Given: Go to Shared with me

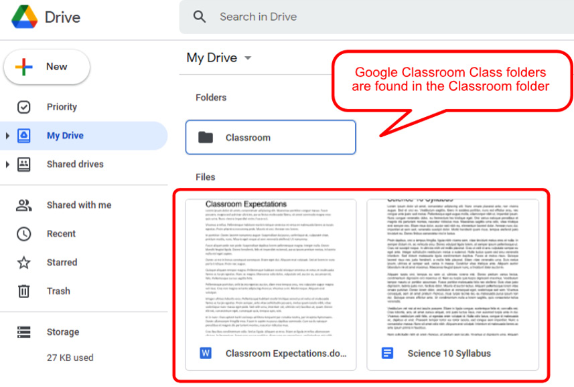Looking at the screenshot, I should coord(84,205).
